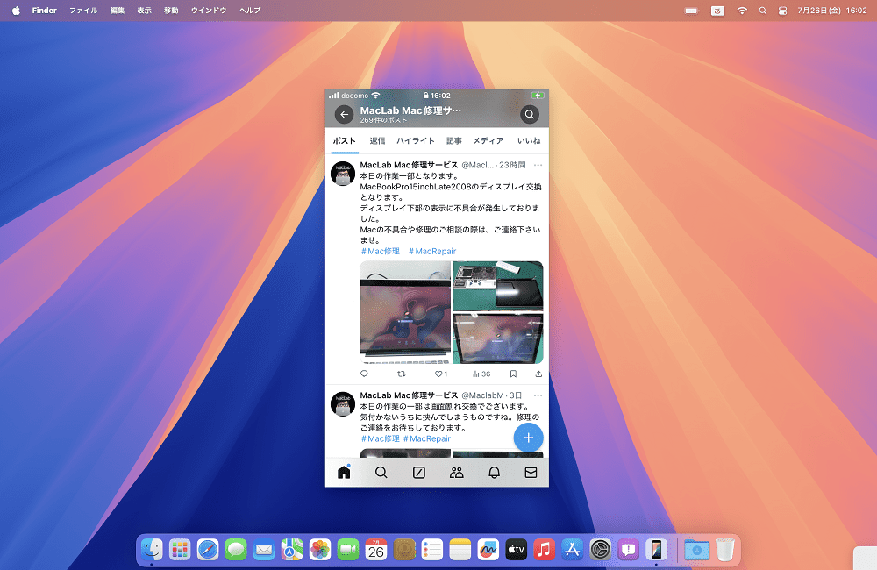Open the ハイライト tab
The height and width of the screenshot is (570, 877).
click(x=416, y=141)
